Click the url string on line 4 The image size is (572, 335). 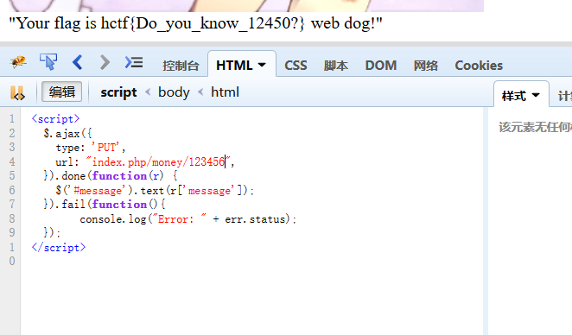[x=158, y=161]
